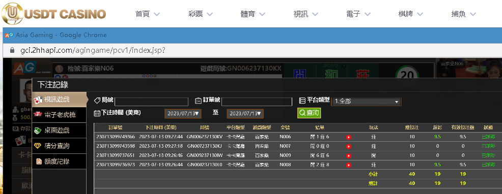Click the green 查詢 search button
Viewport: 502px width, 194px height.
pos(309,113)
